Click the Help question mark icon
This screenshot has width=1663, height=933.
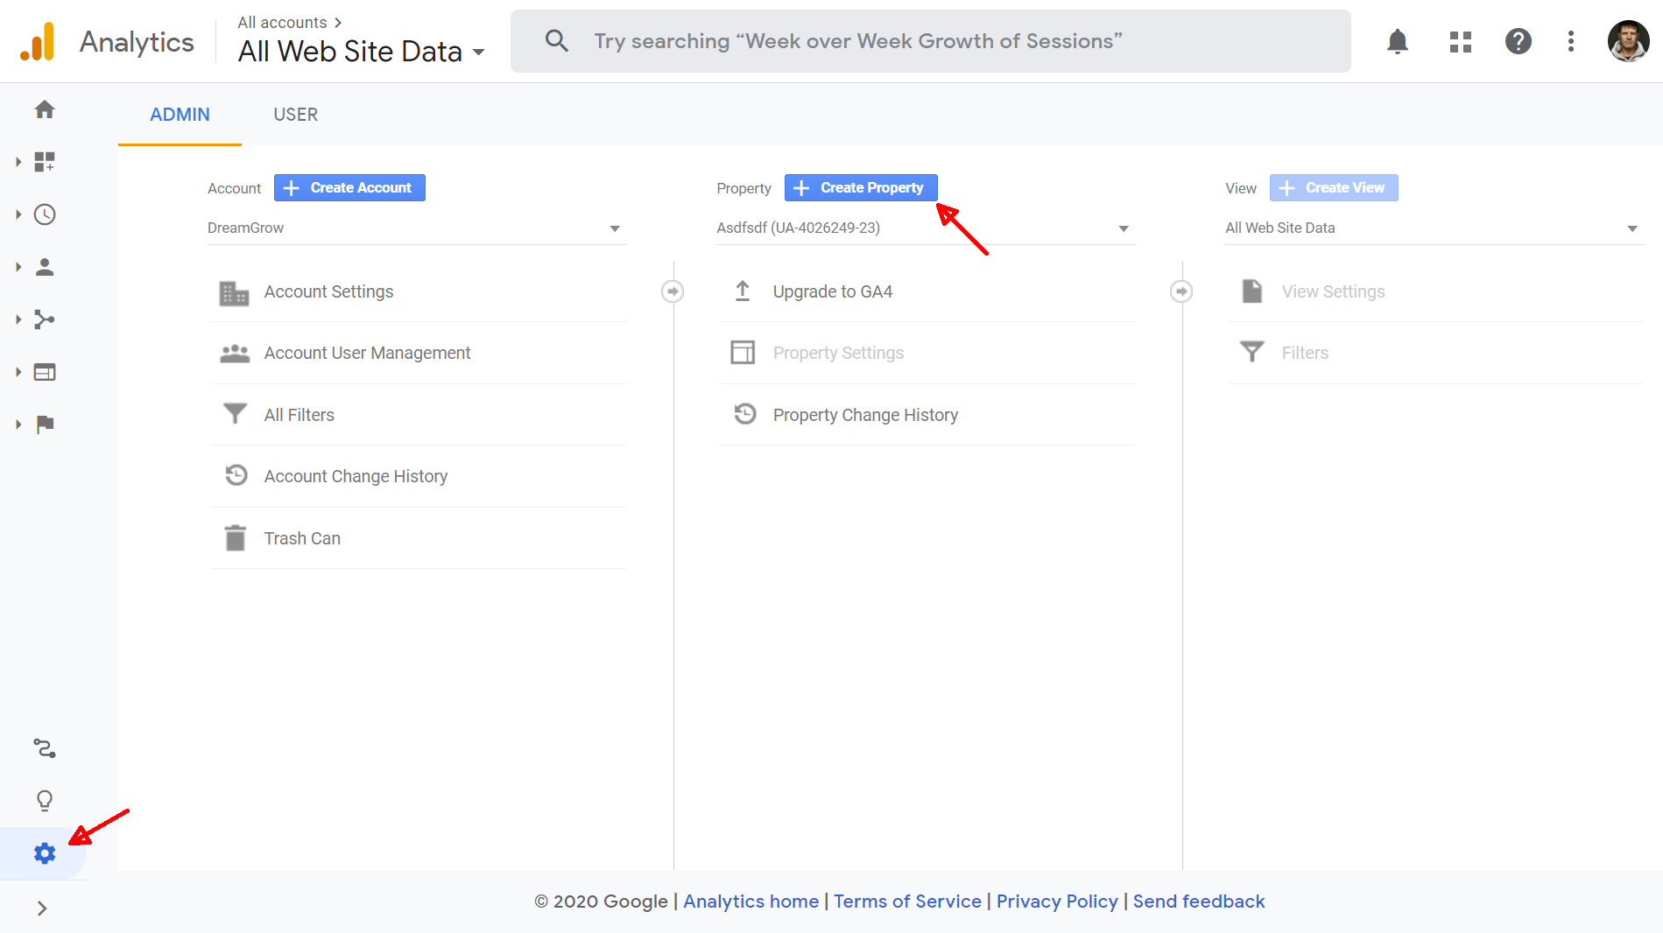[1518, 41]
